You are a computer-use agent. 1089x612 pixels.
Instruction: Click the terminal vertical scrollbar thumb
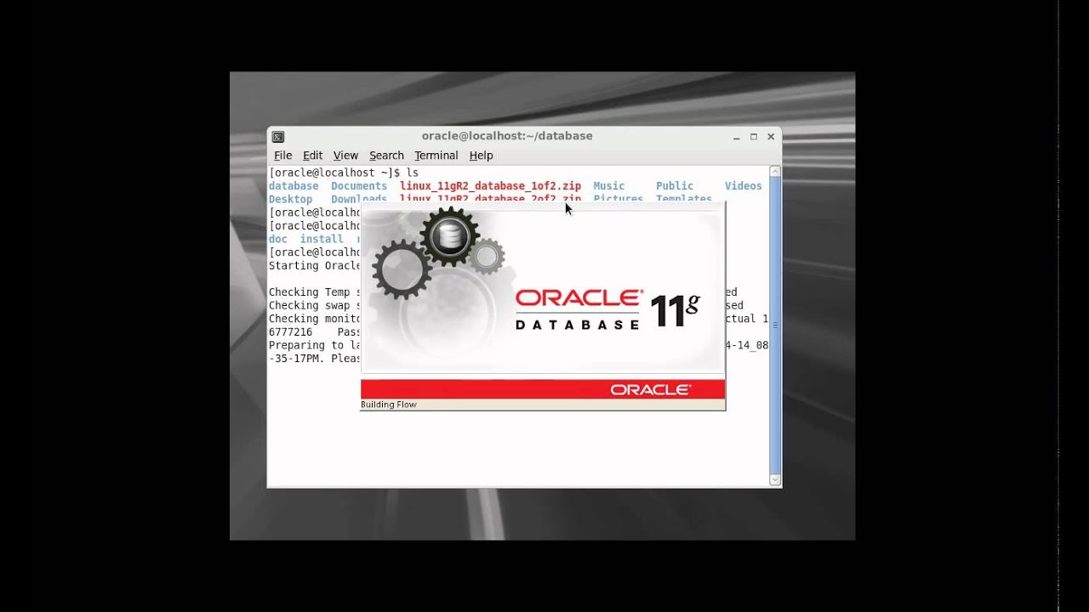[x=775, y=326]
